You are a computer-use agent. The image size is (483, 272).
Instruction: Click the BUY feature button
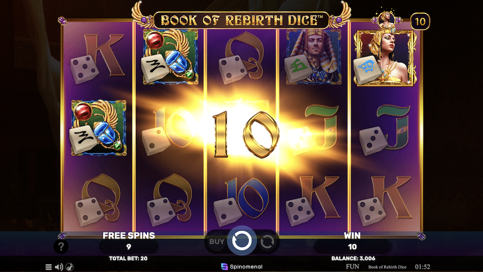coord(217,242)
